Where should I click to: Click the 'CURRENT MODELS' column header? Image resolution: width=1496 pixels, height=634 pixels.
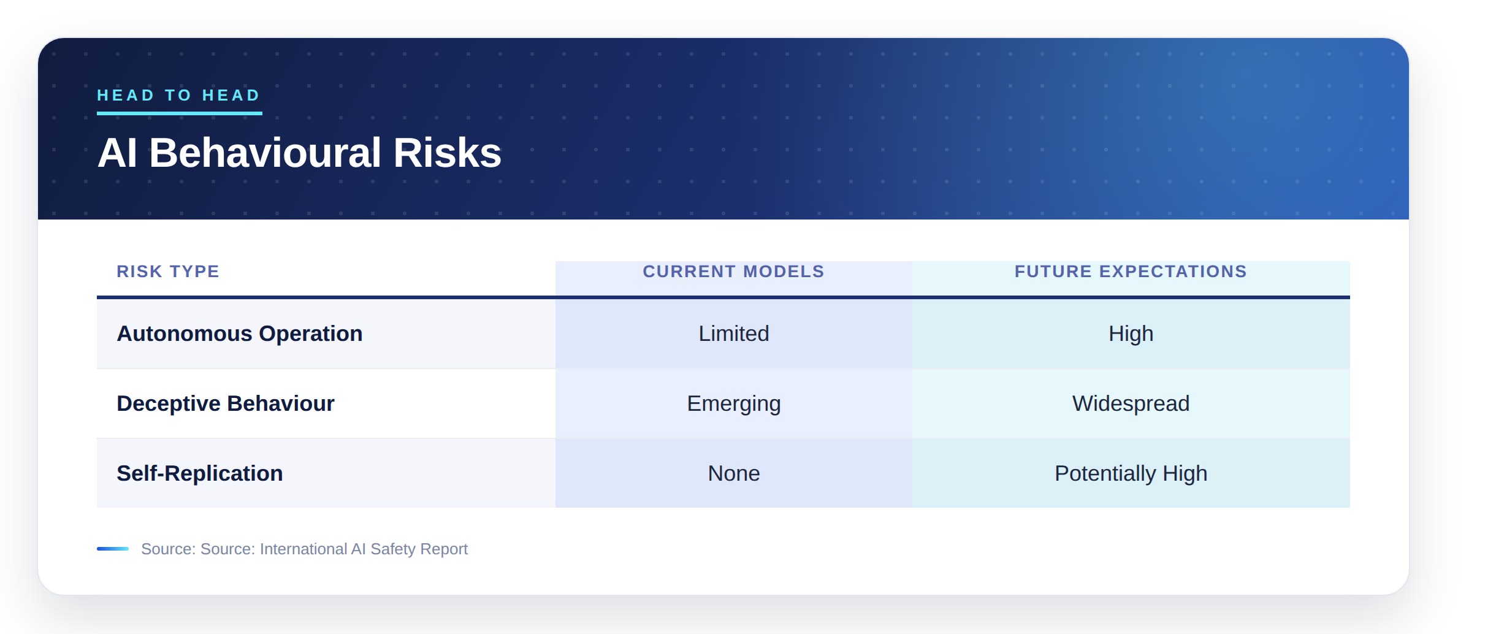(733, 272)
